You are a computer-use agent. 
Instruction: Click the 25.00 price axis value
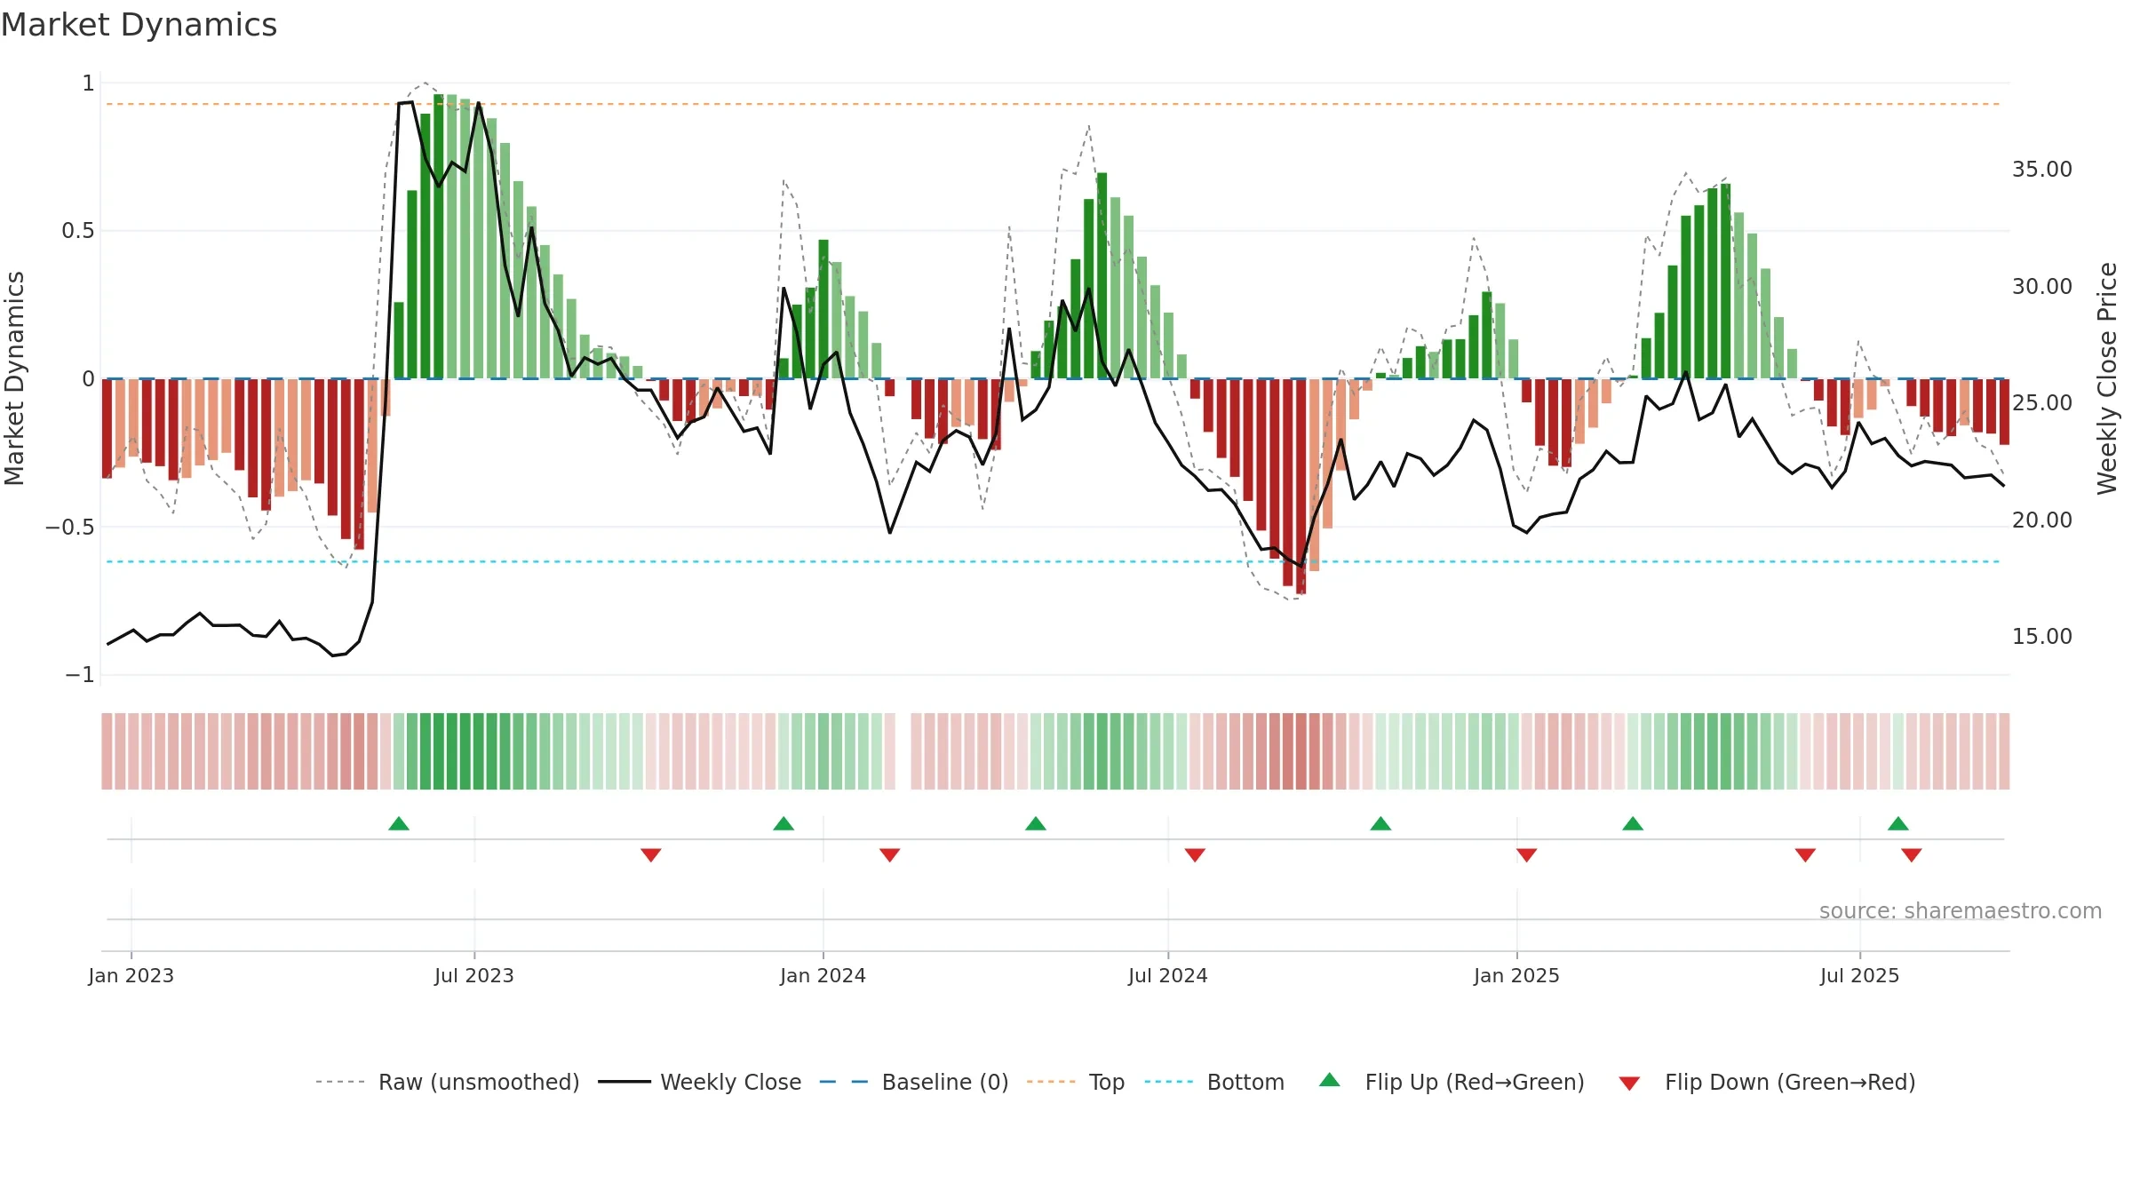coord(2042,402)
